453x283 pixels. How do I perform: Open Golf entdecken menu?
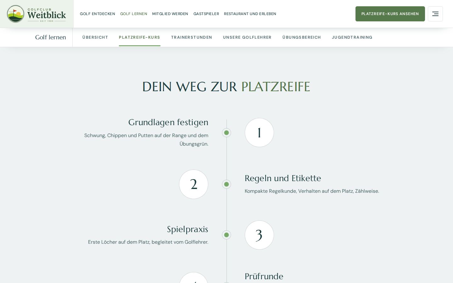click(x=98, y=14)
